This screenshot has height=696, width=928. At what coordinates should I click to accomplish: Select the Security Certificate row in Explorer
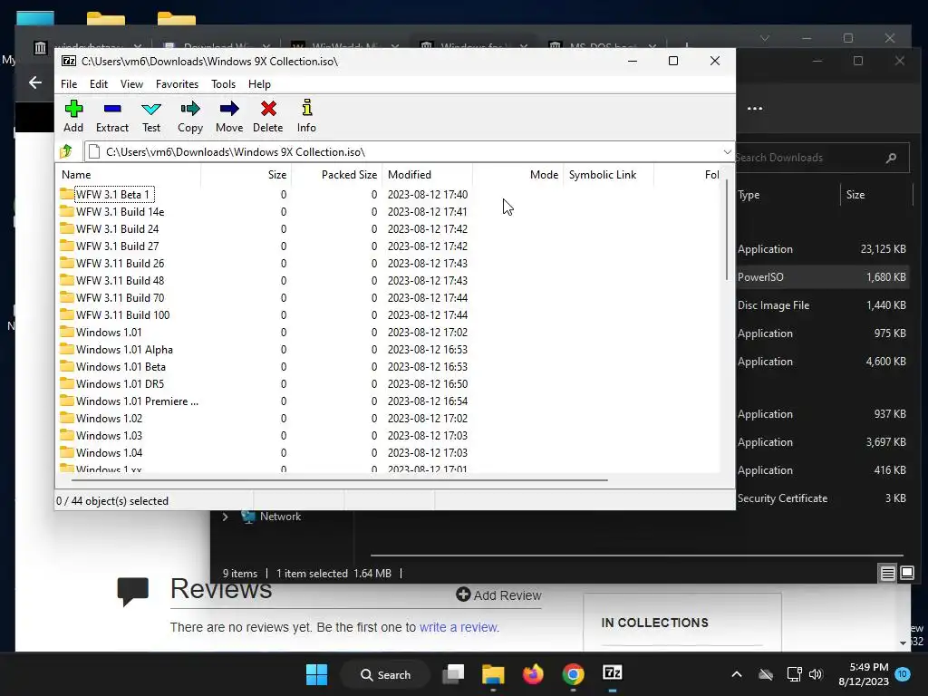coord(823,498)
